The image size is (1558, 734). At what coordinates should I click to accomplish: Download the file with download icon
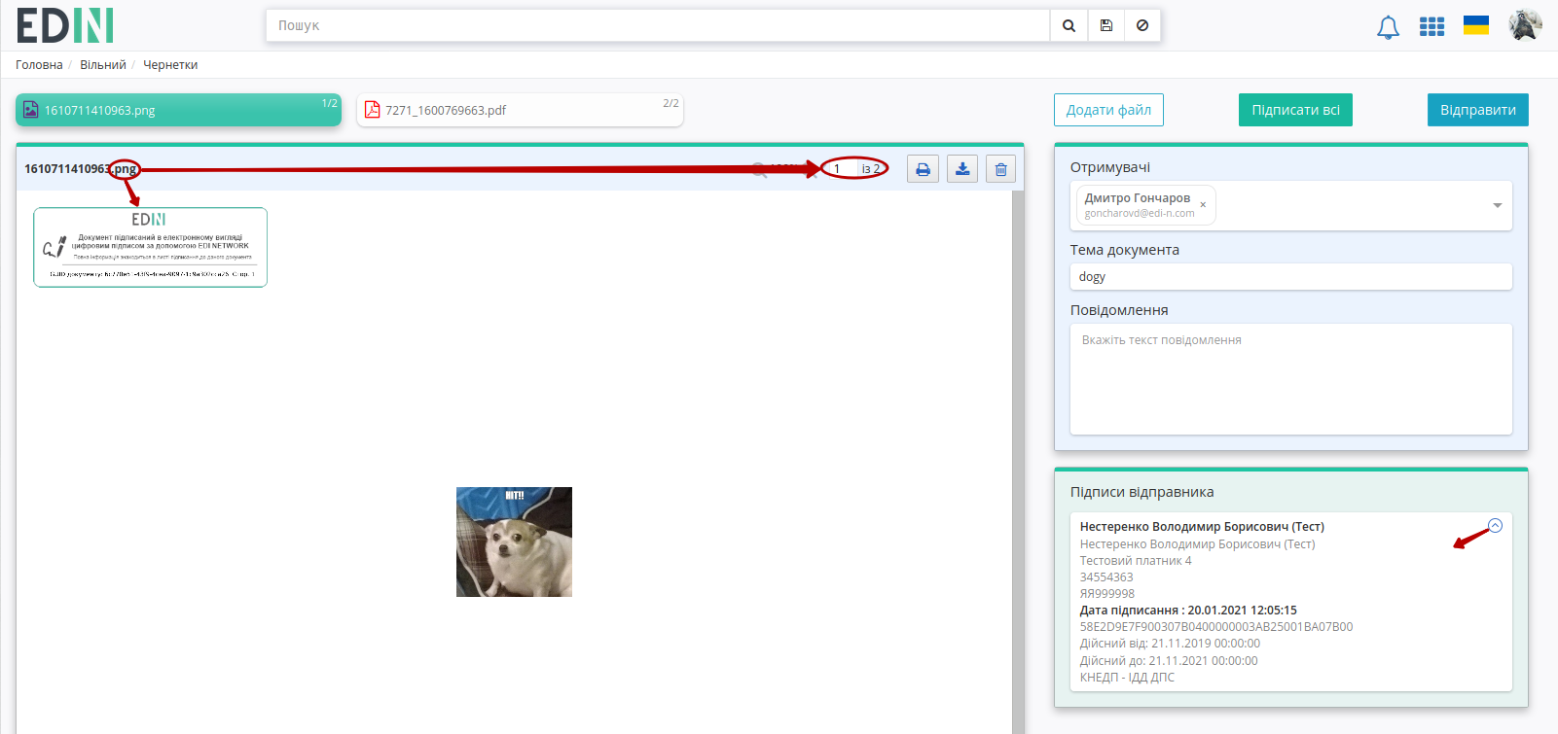coord(962,169)
